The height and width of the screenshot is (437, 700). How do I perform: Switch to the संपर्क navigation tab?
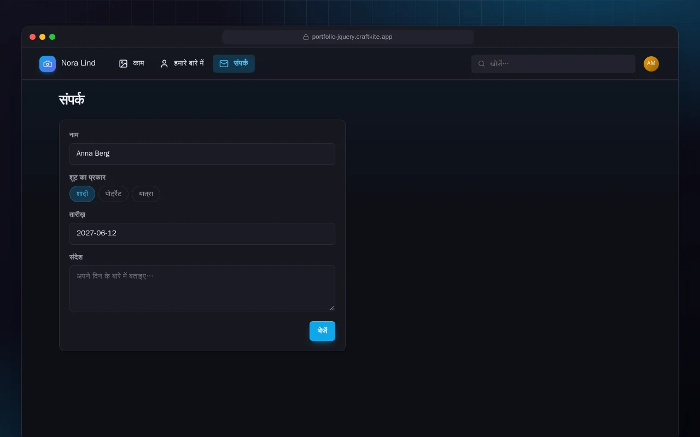click(x=234, y=64)
